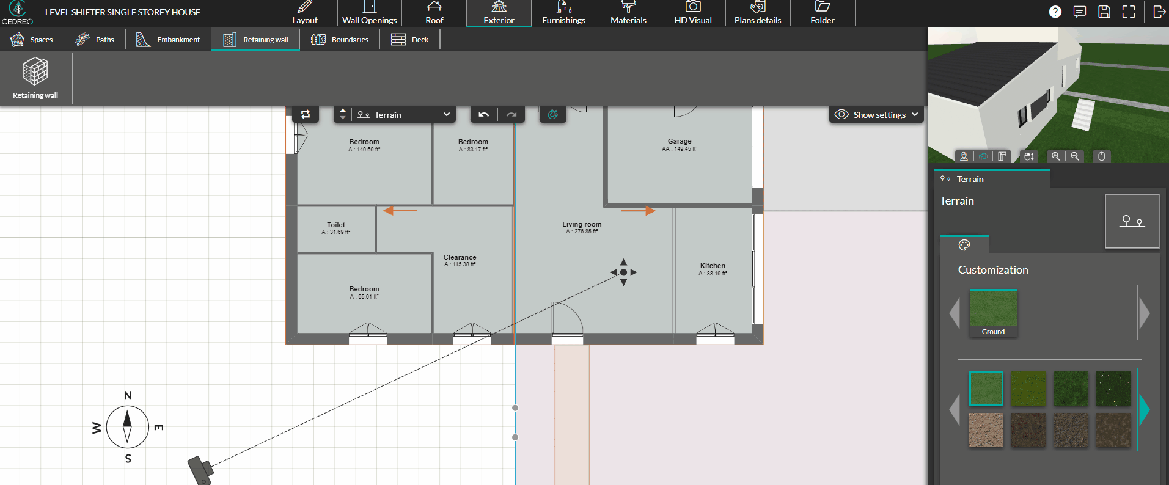Toggle the swap view button on canvas
Screen dimensions: 1169x485
306,114
